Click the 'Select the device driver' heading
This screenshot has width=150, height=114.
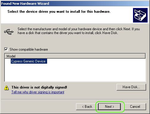click(x=59, y=12)
